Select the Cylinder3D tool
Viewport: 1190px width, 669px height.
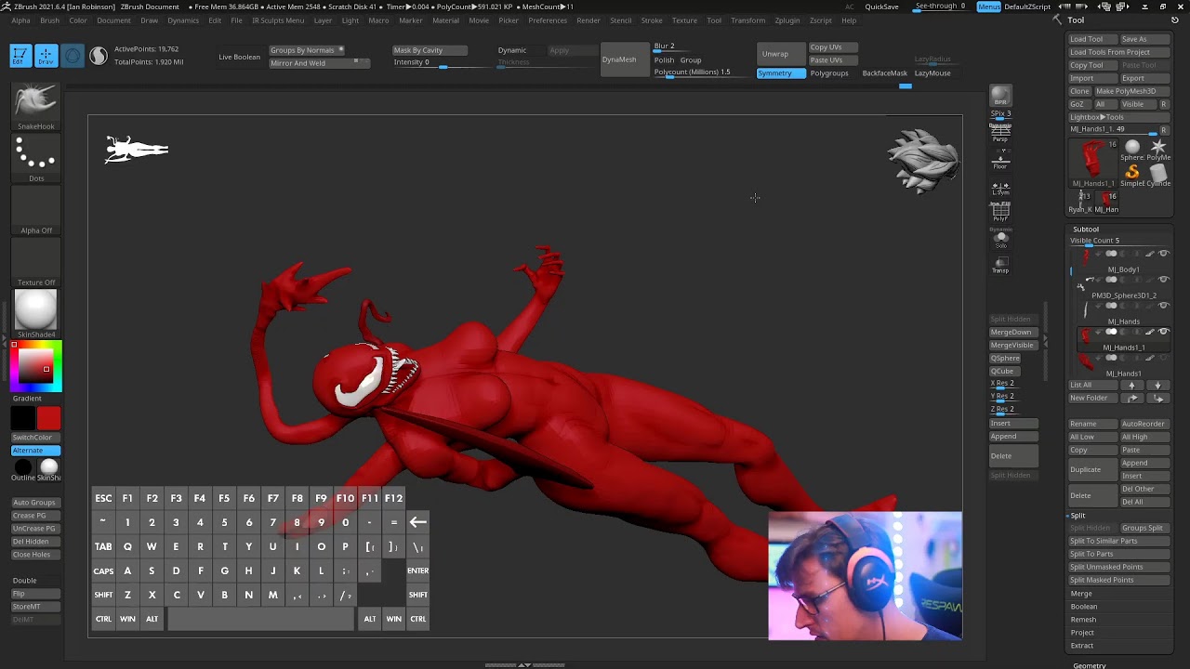[x=1158, y=174]
